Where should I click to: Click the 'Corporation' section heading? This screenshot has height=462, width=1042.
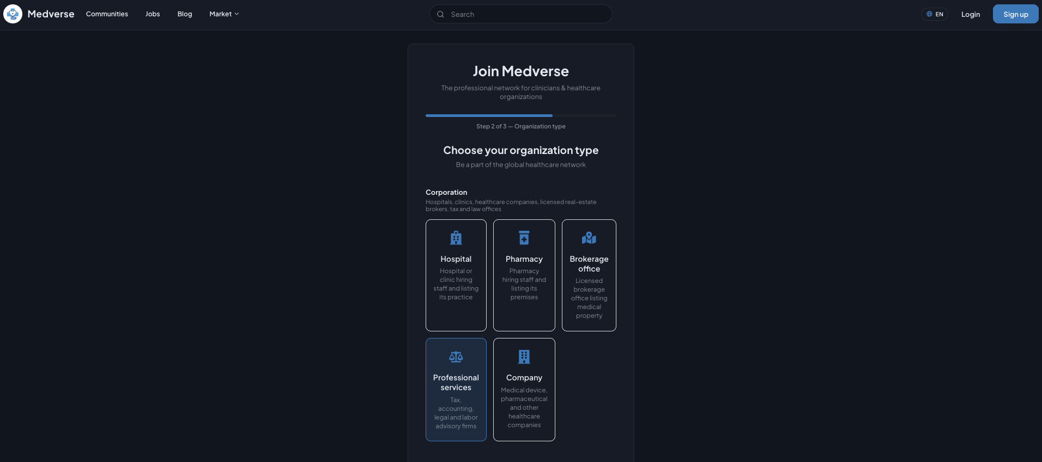(x=446, y=192)
